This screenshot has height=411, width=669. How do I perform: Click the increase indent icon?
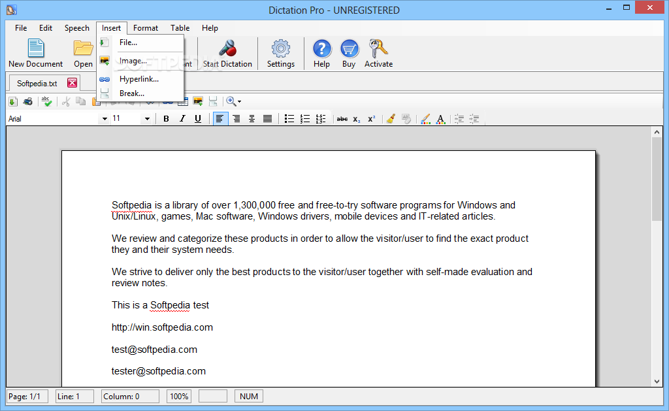(474, 119)
